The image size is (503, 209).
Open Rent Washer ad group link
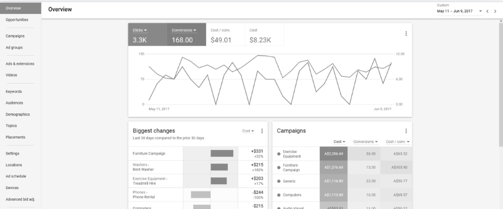(143, 169)
